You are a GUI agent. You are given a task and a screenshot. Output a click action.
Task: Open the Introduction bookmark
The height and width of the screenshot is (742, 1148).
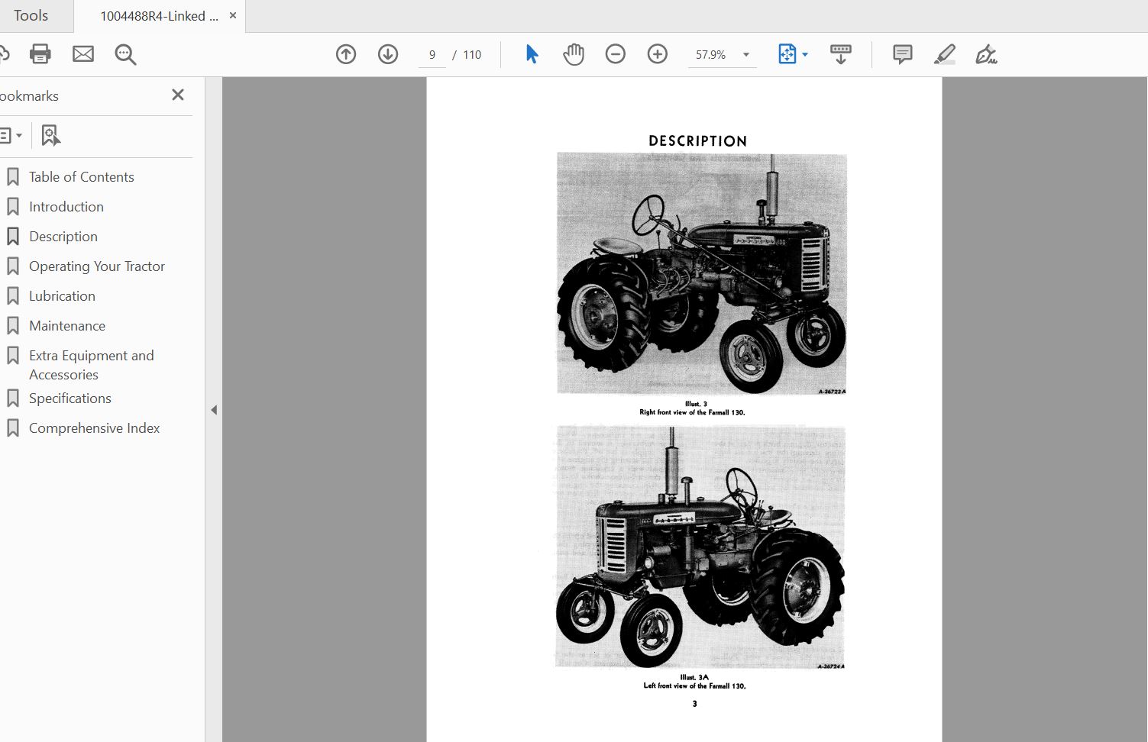(x=66, y=207)
